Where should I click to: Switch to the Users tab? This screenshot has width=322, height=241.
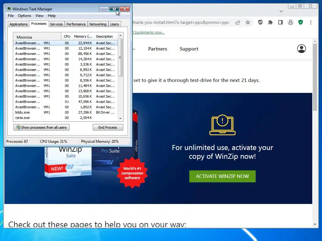click(x=114, y=24)
